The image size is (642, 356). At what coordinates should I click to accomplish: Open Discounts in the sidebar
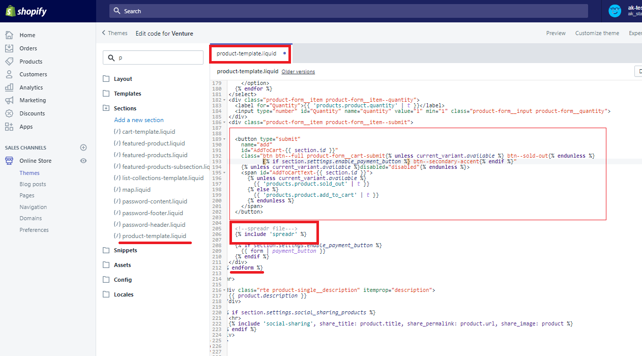(x=32, y=113)
